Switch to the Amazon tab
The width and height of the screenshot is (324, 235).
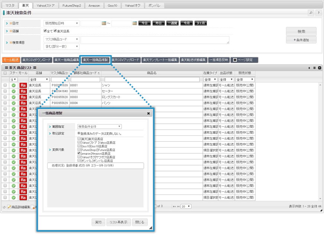click(x=94, y=6)
